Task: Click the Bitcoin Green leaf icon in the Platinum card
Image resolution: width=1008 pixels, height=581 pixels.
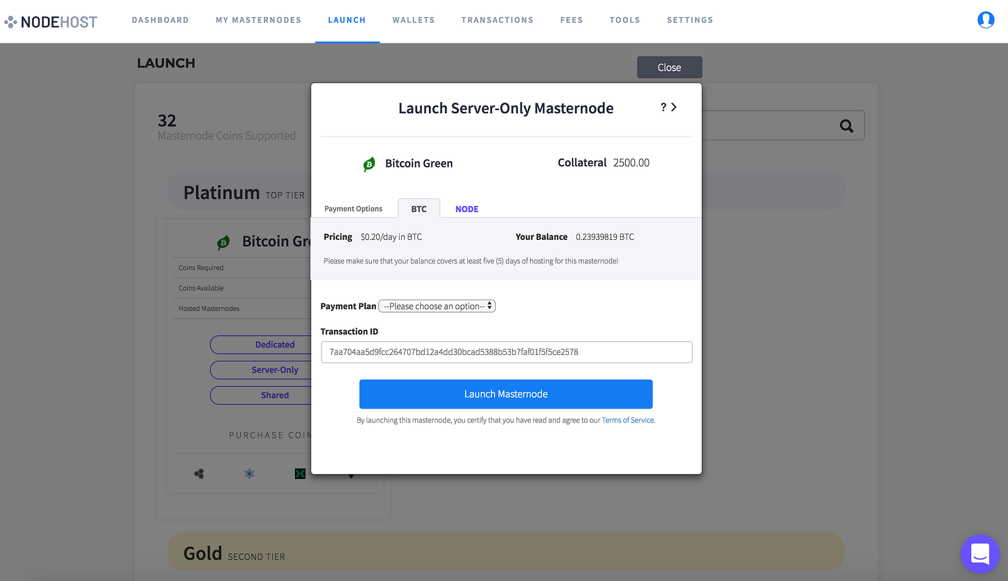Action: [224, 242]
